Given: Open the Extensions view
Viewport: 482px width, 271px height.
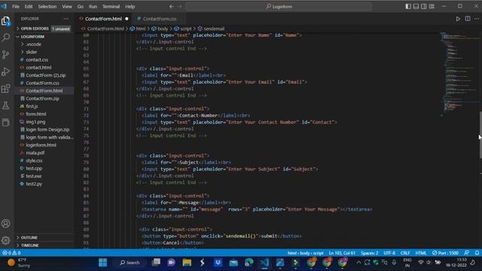Looking at the screenshot, I should 6,89.
